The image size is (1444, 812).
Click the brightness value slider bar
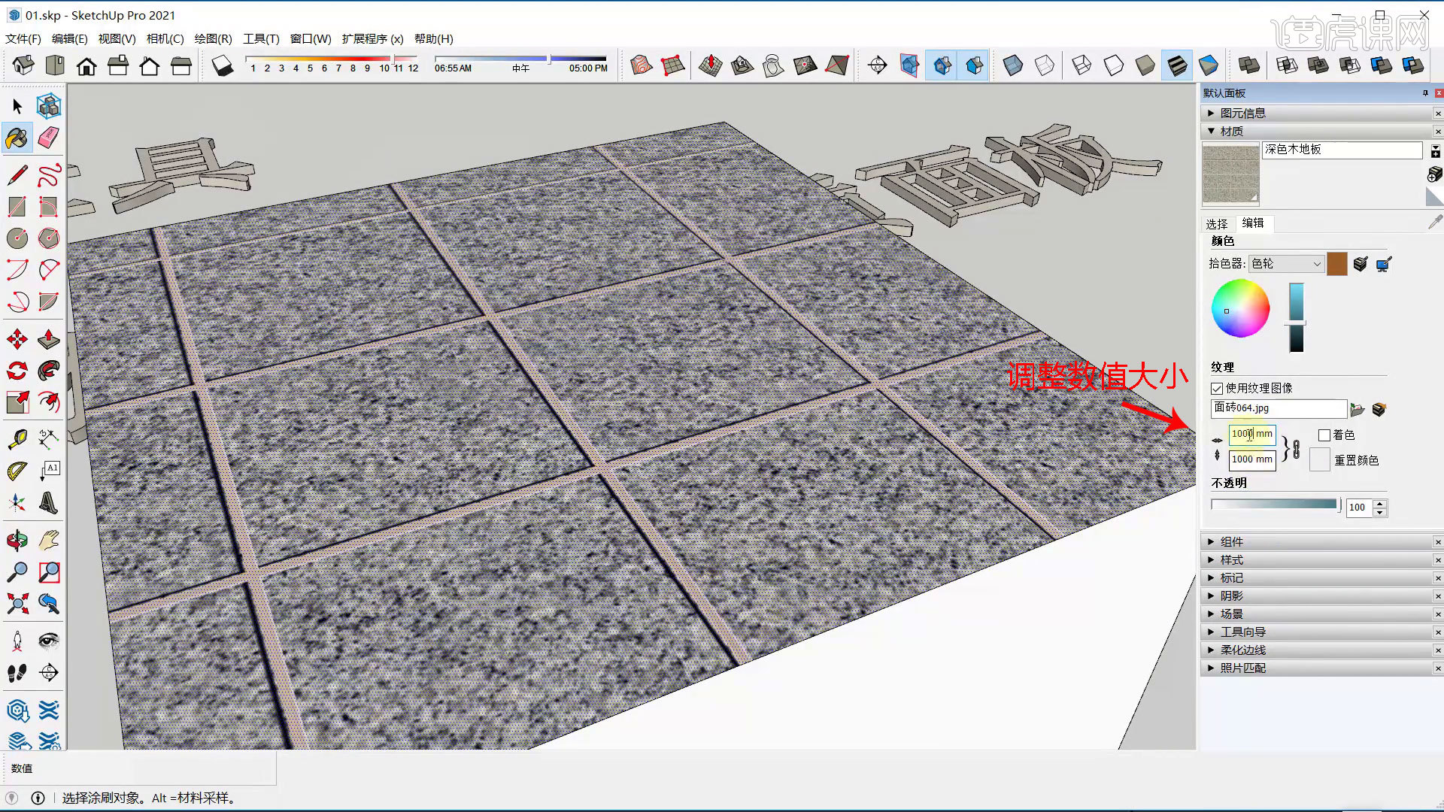[1297, 317]
